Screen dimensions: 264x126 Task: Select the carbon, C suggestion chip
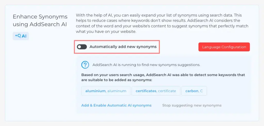pos(194,91)
